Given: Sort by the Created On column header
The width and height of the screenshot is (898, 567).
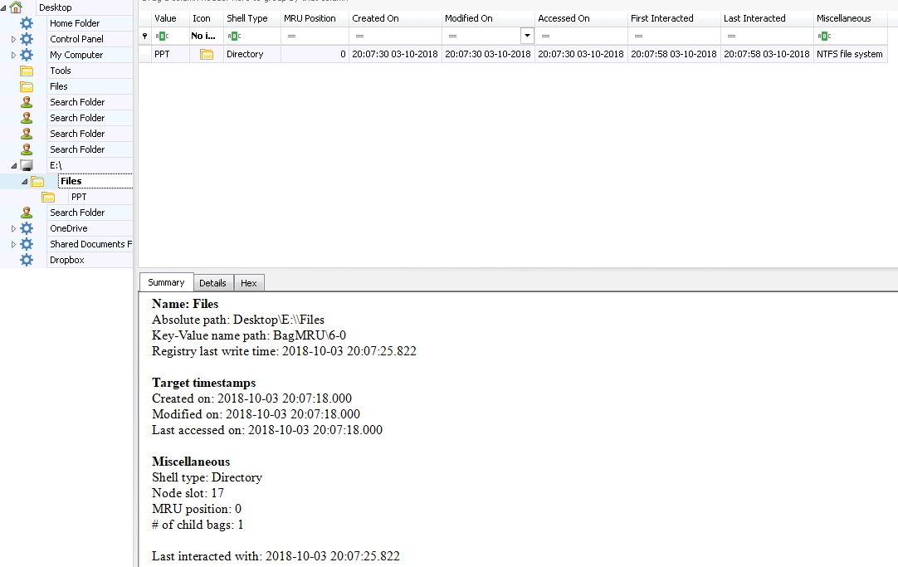Looking at the screenshot, I should click(375, 18).
